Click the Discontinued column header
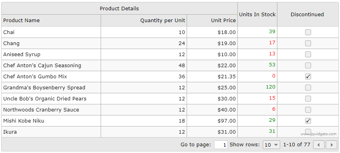The width and height of the screenshot is (340, 153). point(307,15)
